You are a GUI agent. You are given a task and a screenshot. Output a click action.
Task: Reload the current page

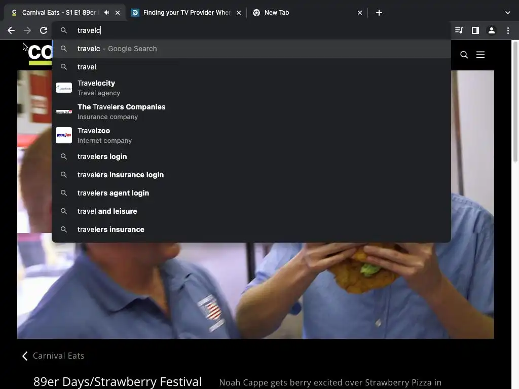pyautogui.click(x=44, y=30)
